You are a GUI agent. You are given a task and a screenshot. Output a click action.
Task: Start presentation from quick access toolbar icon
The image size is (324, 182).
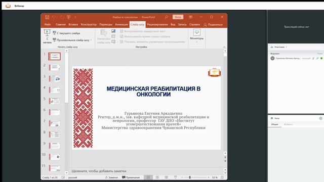point(69,17)
